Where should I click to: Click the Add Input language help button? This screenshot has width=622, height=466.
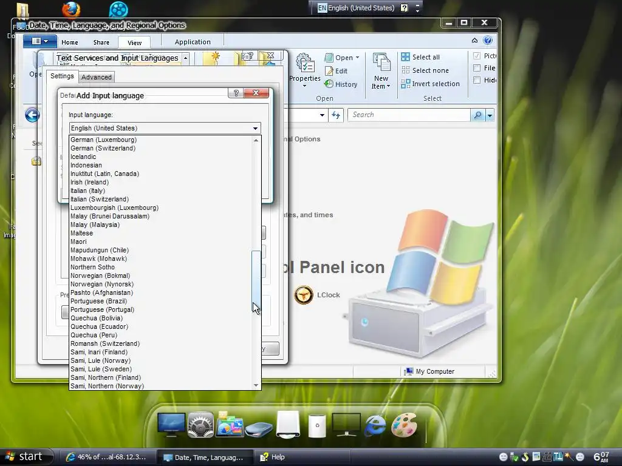tap(236, 93)
